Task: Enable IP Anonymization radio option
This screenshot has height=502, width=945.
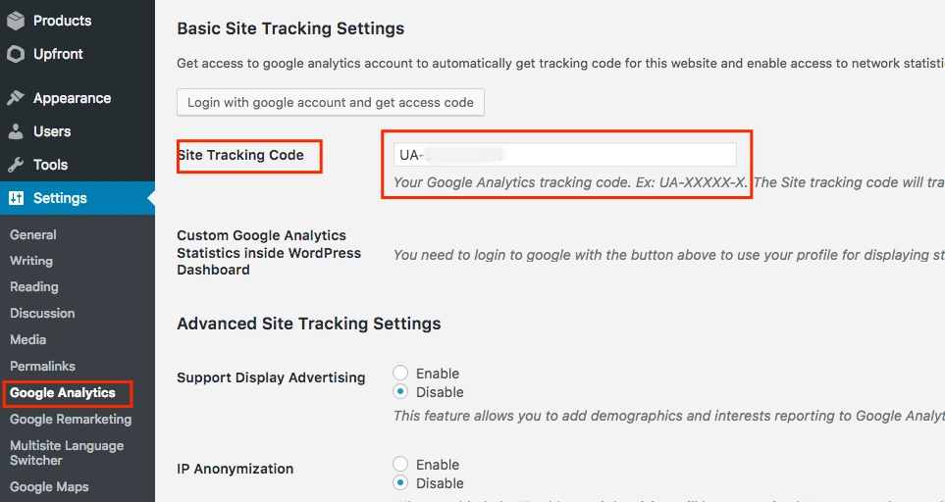Action: point(400,464)
